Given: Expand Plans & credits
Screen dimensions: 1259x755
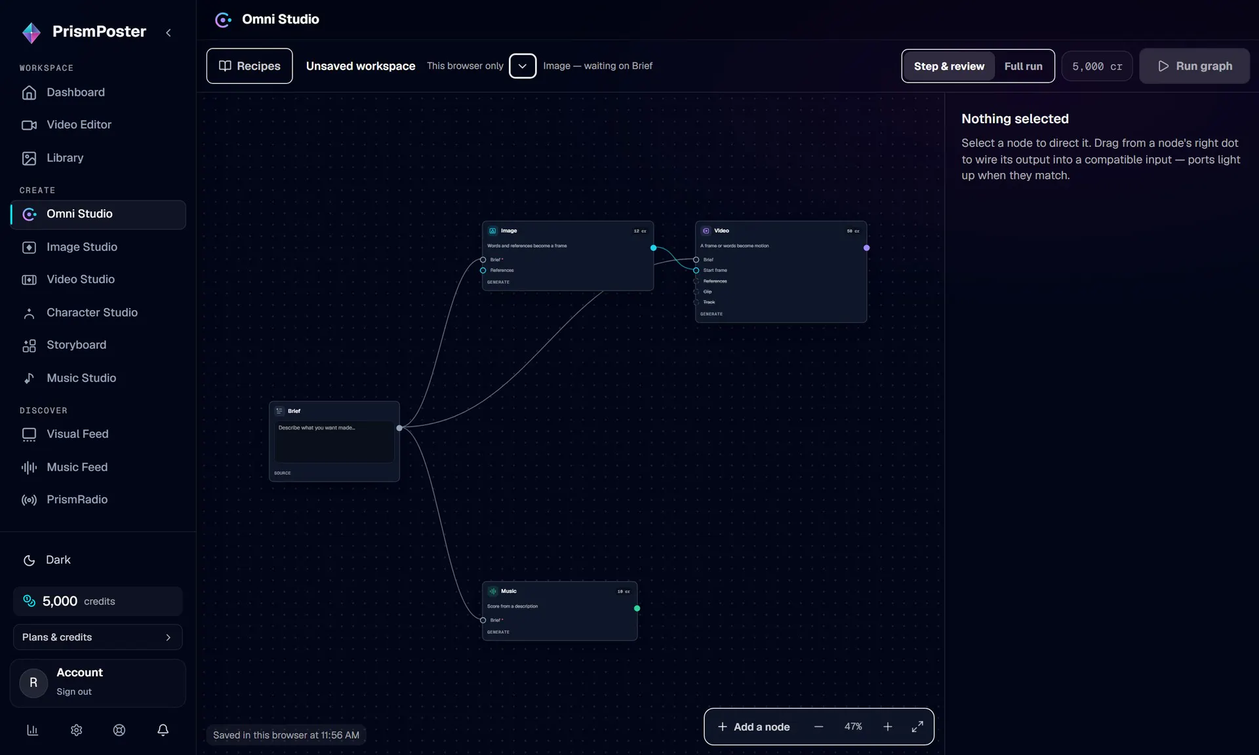Looking at the screenshot, I should (x=98, y=637).
